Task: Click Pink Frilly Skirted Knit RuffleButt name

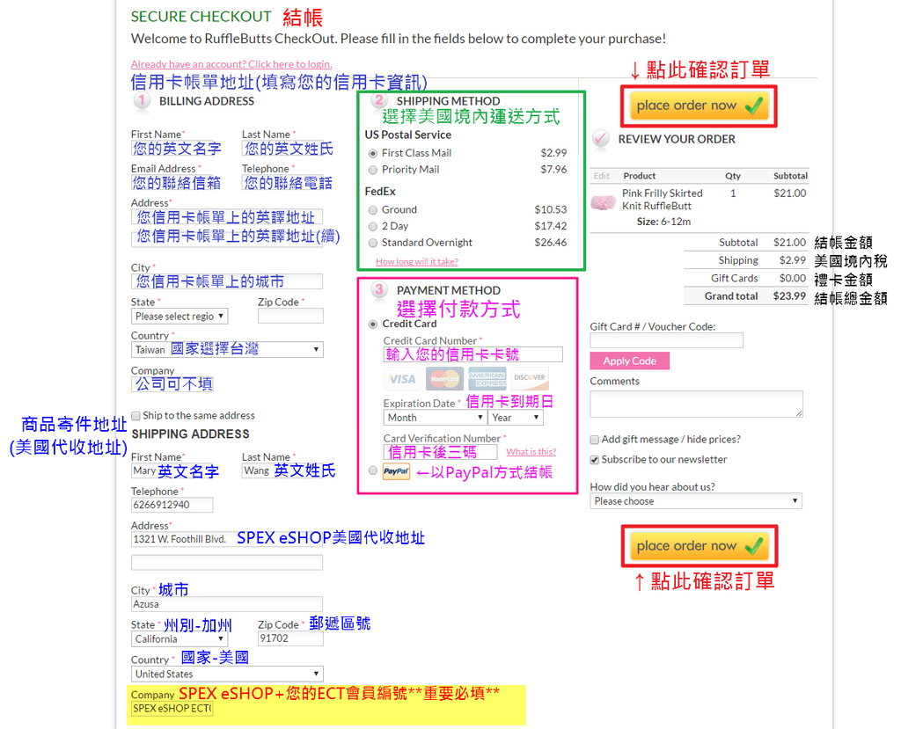Action: tap(662, 200)
